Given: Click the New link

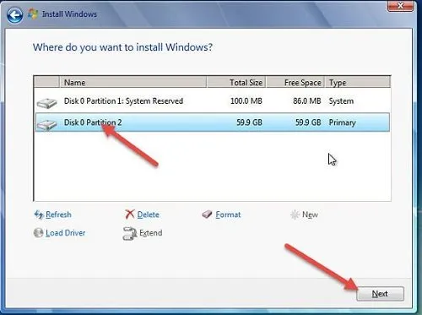Looking at the screenshot, I should click(310, 215).
